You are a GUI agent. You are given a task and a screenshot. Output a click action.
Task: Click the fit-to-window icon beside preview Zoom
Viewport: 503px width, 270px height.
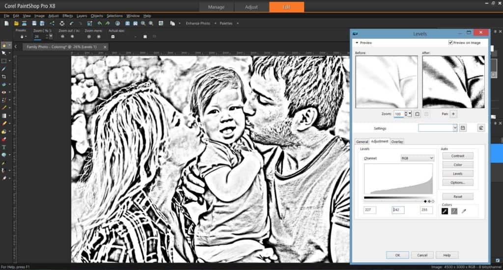click(x=417, y=114)
